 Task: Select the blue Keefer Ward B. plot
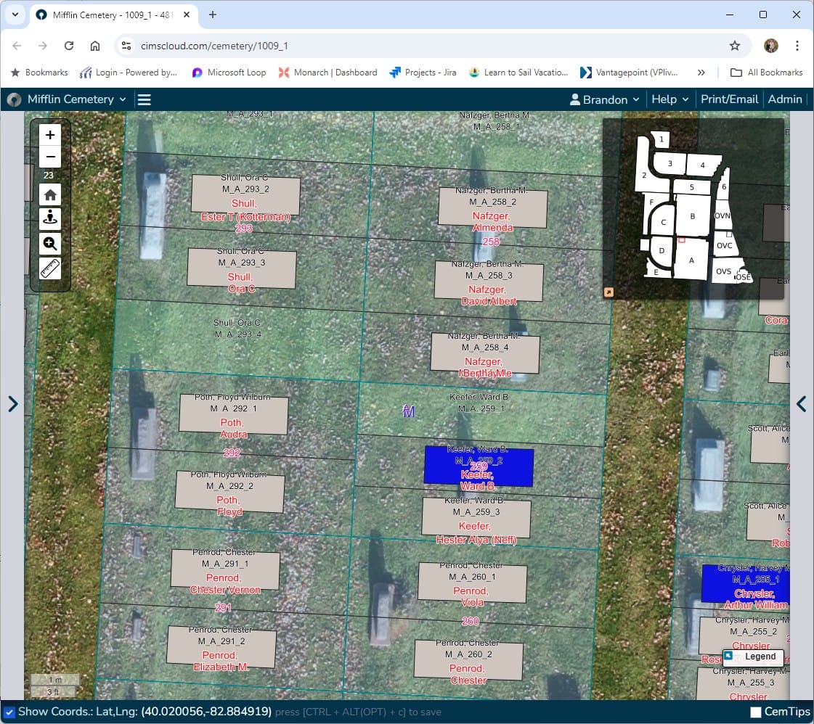point(479,466)
